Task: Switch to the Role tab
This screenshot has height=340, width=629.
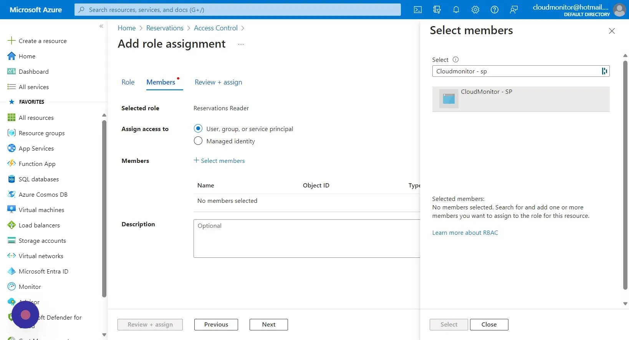Action: click(128, 82)
